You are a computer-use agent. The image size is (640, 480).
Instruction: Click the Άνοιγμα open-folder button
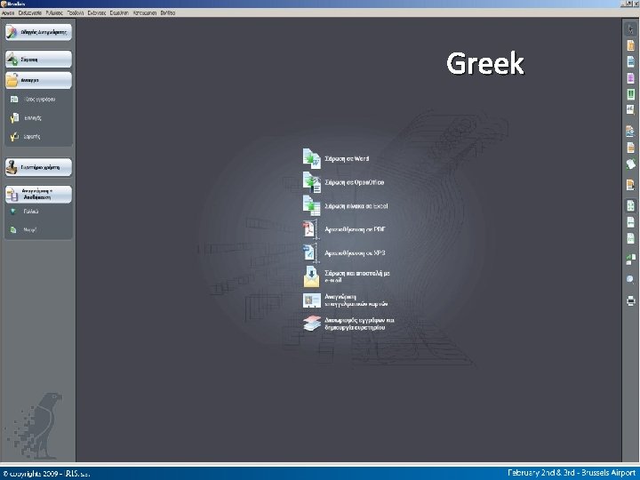pyautogui.click(x=39, y=80)
